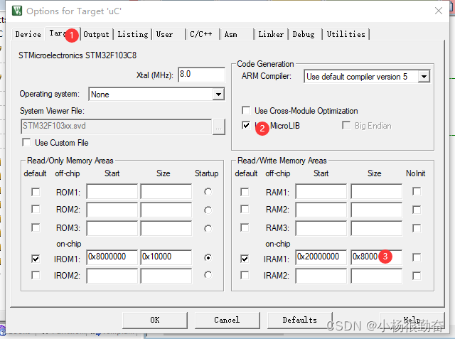Screen dimensions: 455x339
Task: Uncheck the Use MicroLIB checkbox
Action: pyautogui.click(x=246, y=126)
